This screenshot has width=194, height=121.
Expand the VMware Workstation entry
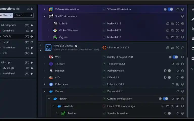44,9
